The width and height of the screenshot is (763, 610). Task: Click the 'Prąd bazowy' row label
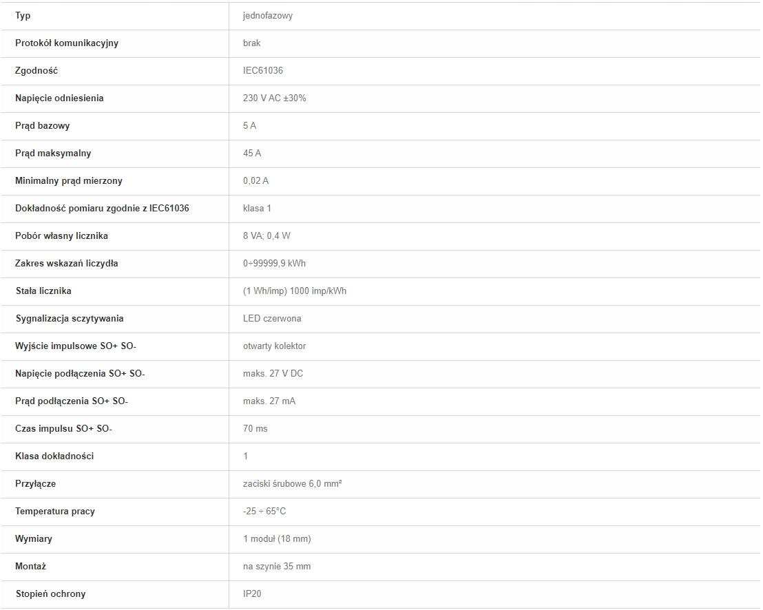click(x=42, y=126)
